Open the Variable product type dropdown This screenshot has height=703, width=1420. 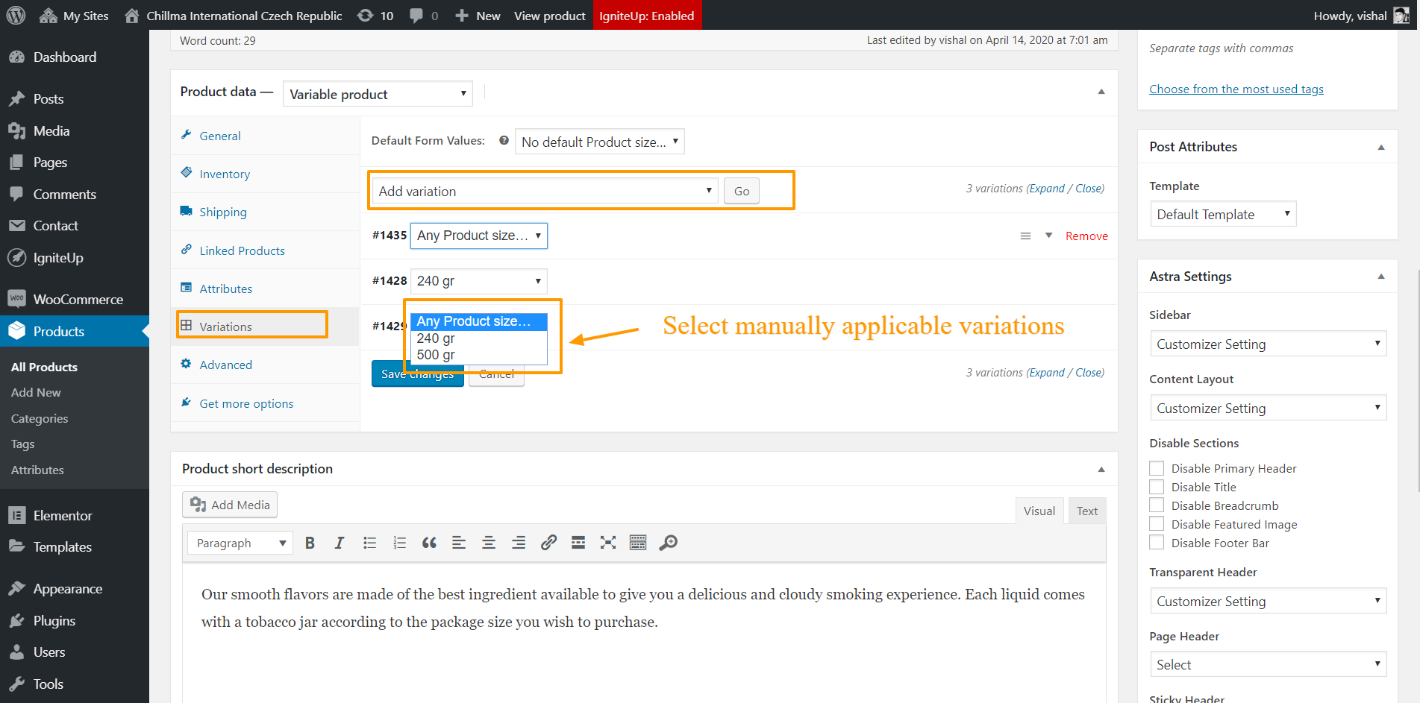pyautogui.click(x=378, y=94)
